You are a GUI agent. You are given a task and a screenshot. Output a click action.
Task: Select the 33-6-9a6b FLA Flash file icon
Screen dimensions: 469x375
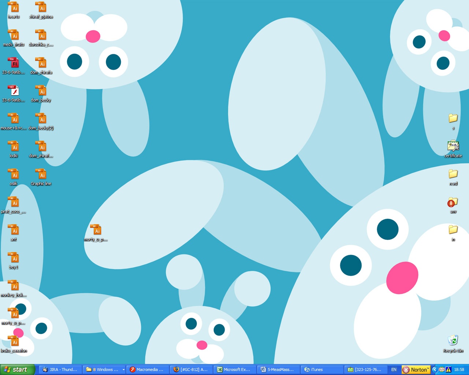(14, 64)
